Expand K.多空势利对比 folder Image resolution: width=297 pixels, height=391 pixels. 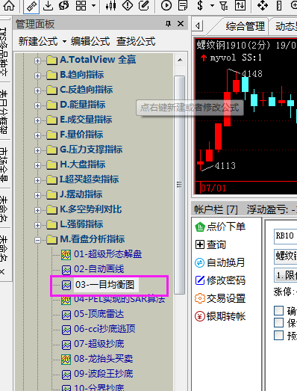pos(37,210)
